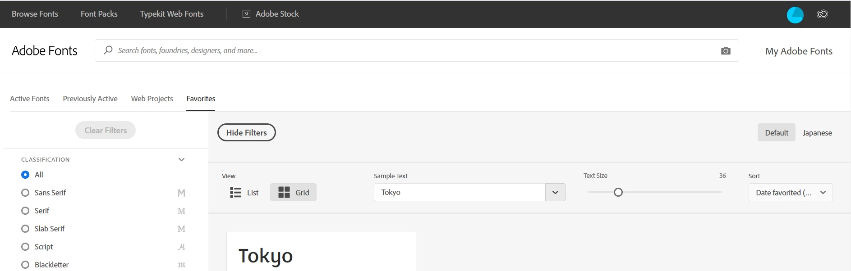Click the Grid view icon

[284, 193]
